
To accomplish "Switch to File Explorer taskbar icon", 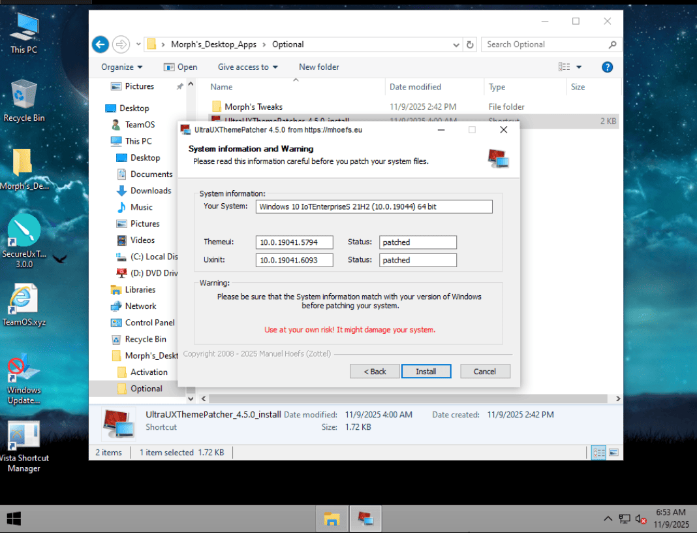I will [x=332, y=519].
